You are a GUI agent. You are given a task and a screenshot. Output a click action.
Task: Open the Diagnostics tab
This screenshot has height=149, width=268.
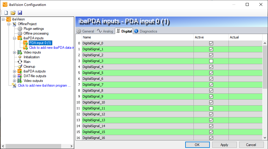pos(145,31)
